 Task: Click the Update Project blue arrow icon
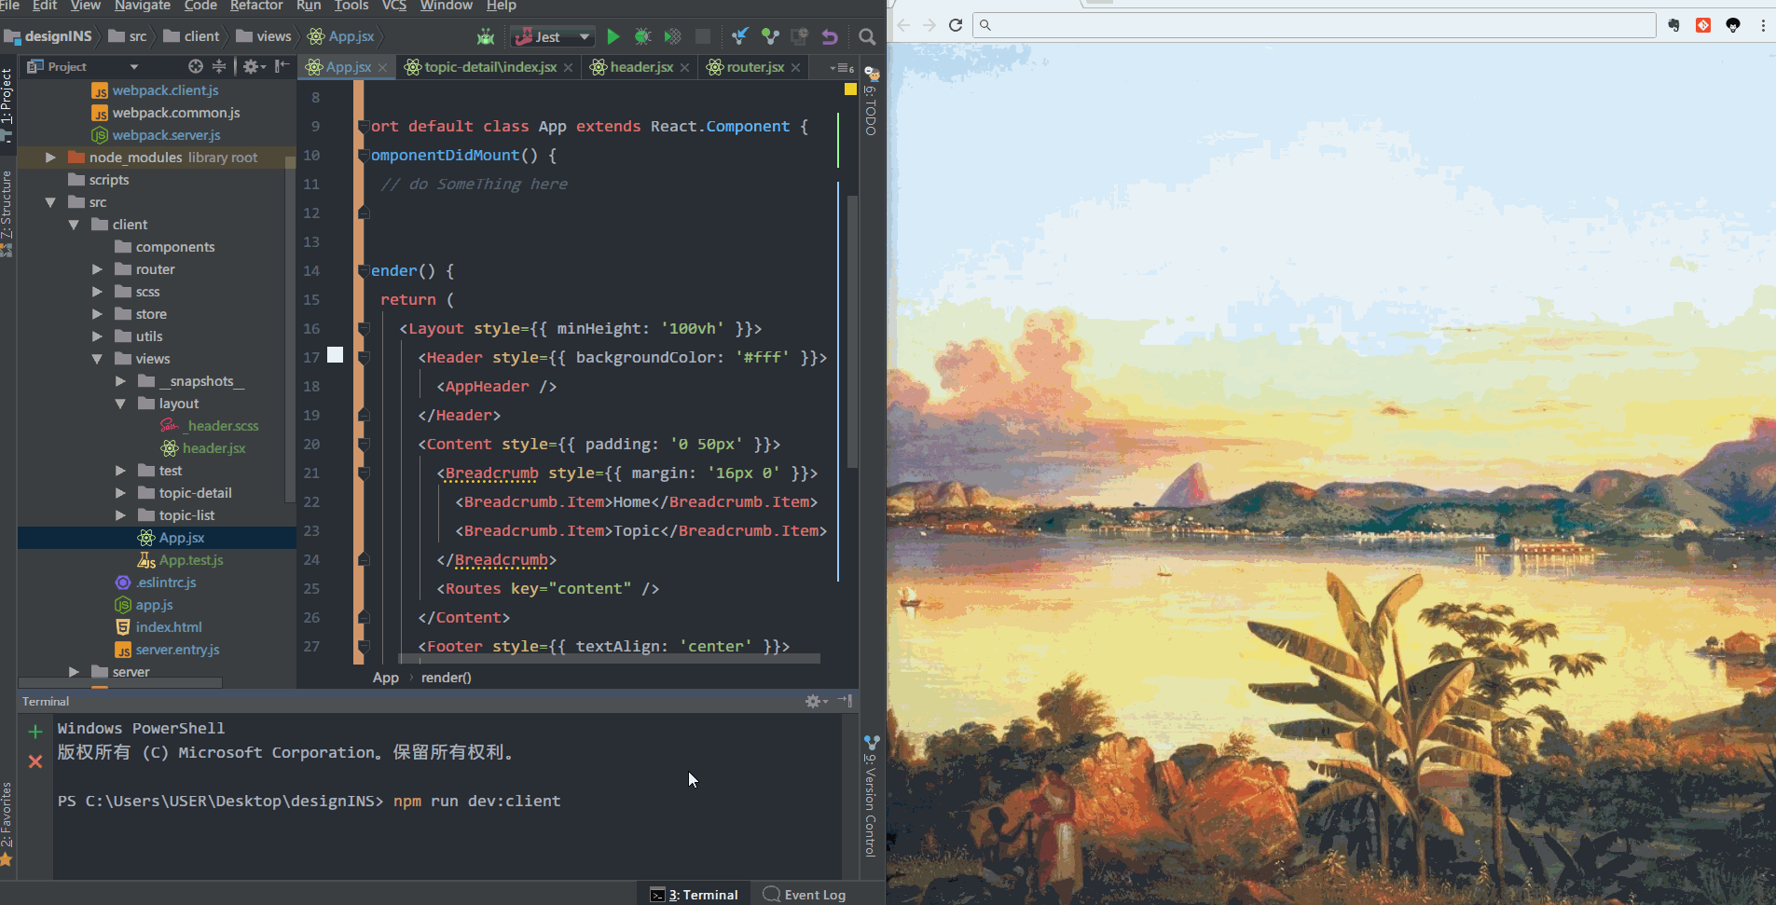click(741, 36)
